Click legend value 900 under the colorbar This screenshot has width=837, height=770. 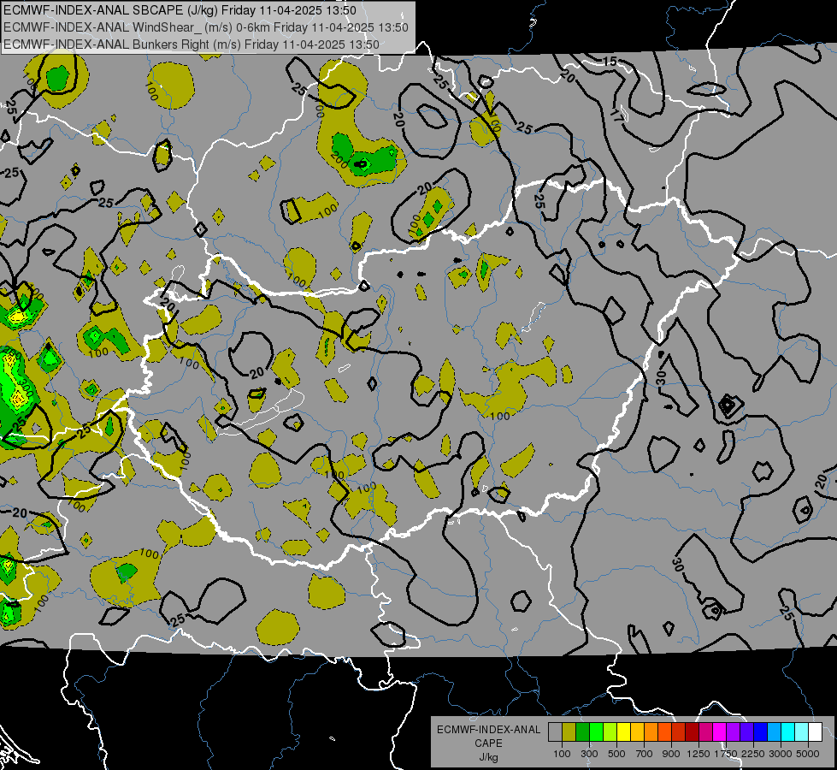671,754
